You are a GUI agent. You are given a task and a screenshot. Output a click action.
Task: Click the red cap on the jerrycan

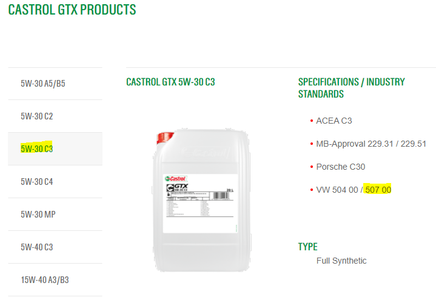click(164, 138)
